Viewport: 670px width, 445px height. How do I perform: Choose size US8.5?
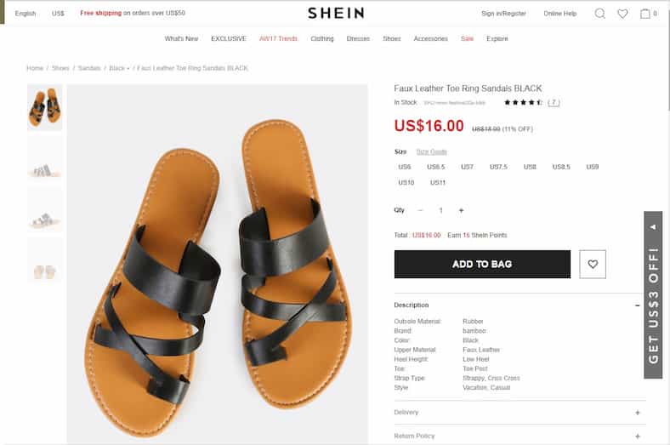point(561,167)
